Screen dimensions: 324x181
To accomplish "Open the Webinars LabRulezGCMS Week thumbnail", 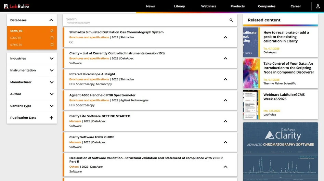I will 251,105.
